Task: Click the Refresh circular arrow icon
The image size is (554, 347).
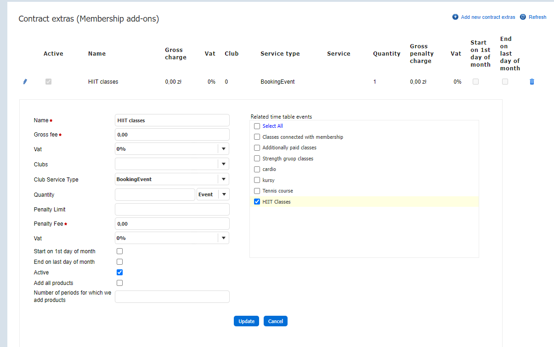Action: point(523,17)
